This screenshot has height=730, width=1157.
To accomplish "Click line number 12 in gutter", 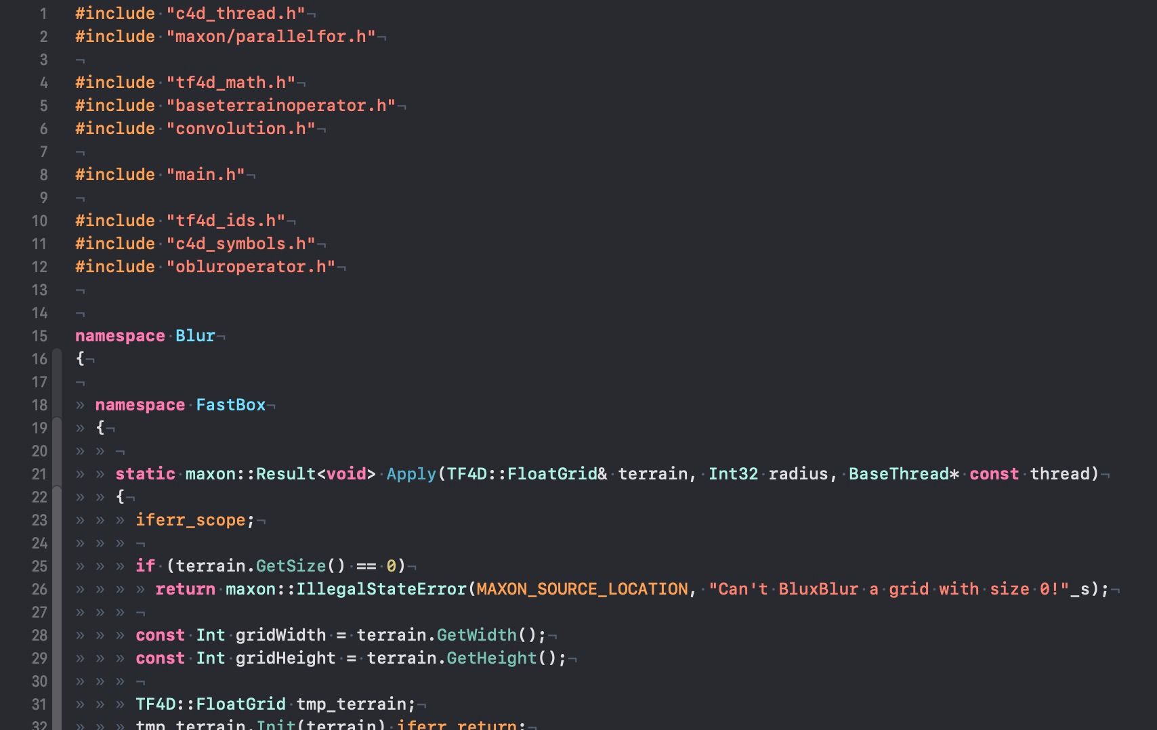I will point(40,267).
